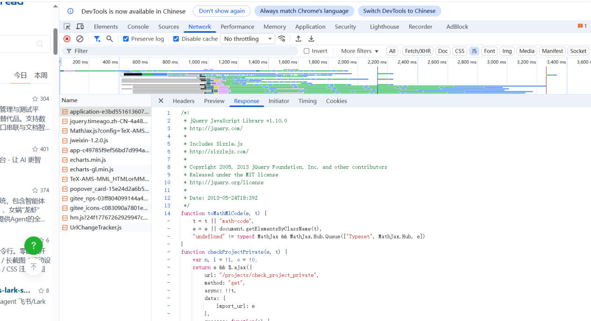
Task: Open the Application tab
Action: click(x=310, y=27)
